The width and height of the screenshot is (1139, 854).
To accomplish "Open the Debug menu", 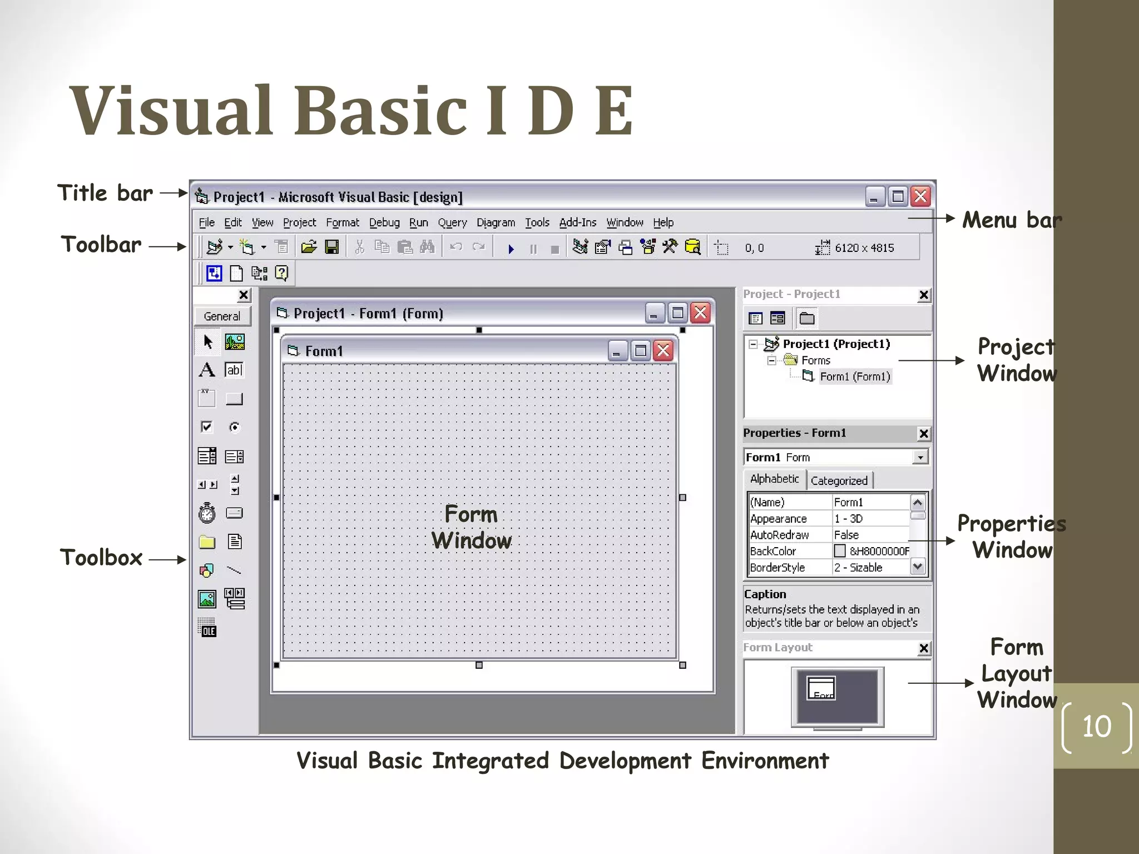I will coord(384,222).
